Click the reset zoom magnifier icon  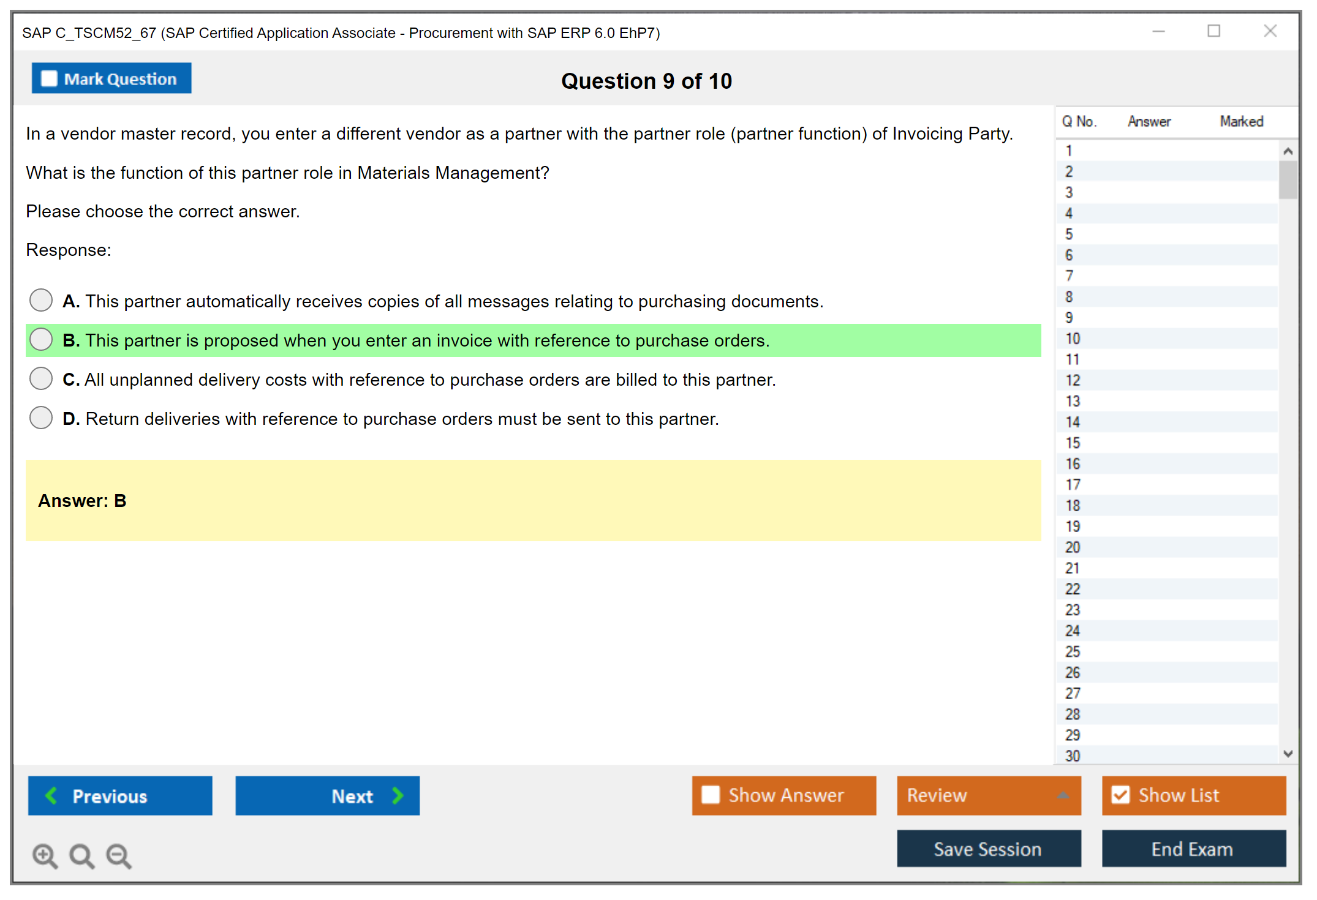click(x=81, y=855)
